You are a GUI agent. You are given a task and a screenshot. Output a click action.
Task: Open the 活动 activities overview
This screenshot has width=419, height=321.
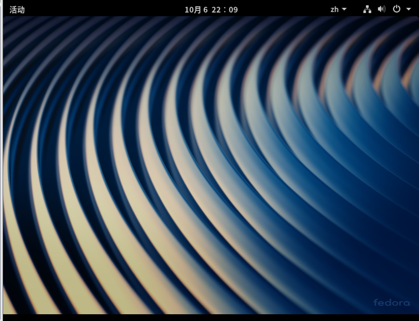[17, 10]
